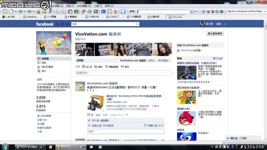This screenshot has height=150, width=267.
Task: Click the comment input box under post
Action: (126, 131)
